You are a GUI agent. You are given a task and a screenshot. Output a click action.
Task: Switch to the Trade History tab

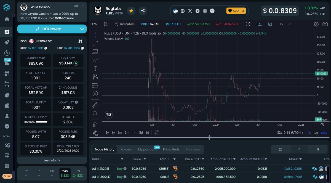pyautogui.click(x=104, y=149)
